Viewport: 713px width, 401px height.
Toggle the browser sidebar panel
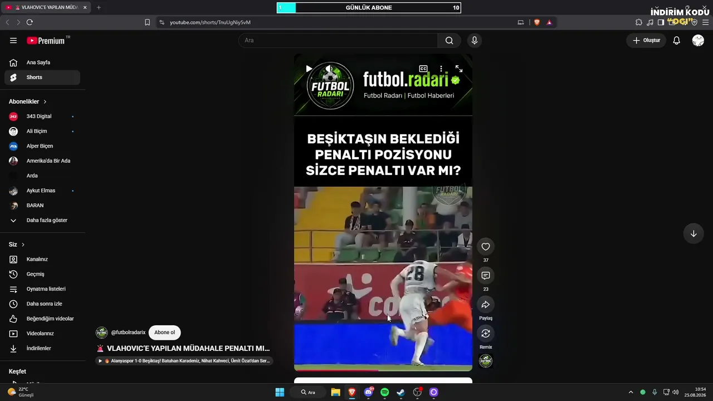(661, 22)
